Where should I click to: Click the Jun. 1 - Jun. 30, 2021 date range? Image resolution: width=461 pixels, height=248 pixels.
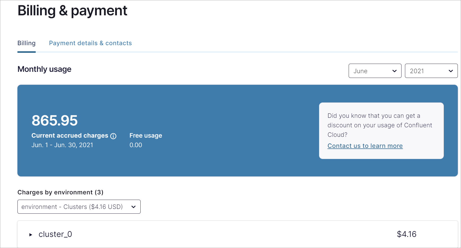point(62,145)
